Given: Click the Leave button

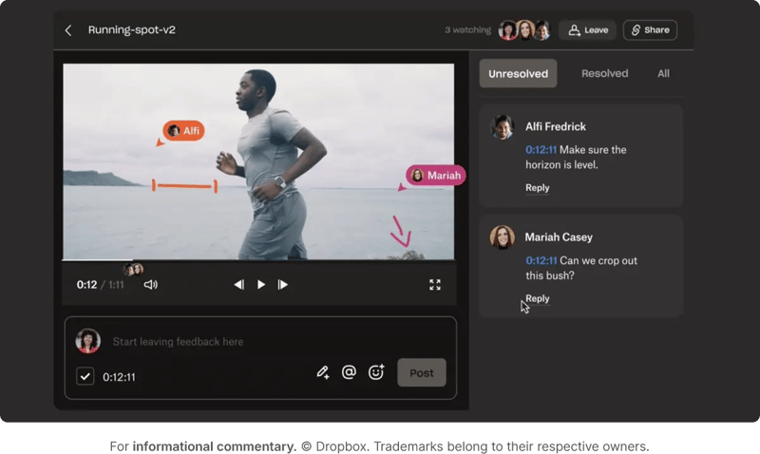Looking at the screenshot, I should (x=587, y=30).
